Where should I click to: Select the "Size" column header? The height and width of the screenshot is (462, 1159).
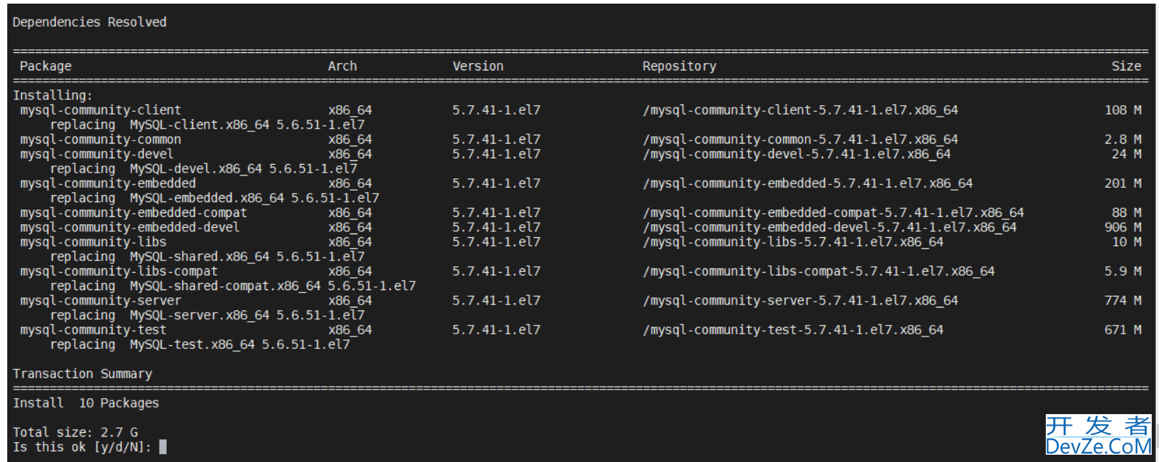1126,66
